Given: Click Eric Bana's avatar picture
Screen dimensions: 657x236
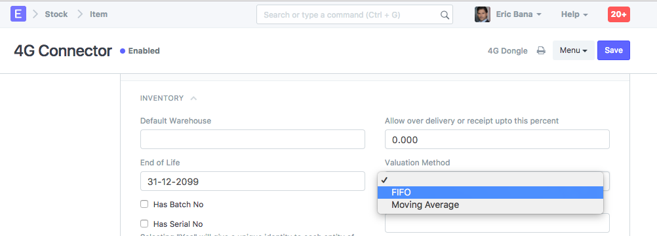Looking at the screenshot, I should (483, 14).
